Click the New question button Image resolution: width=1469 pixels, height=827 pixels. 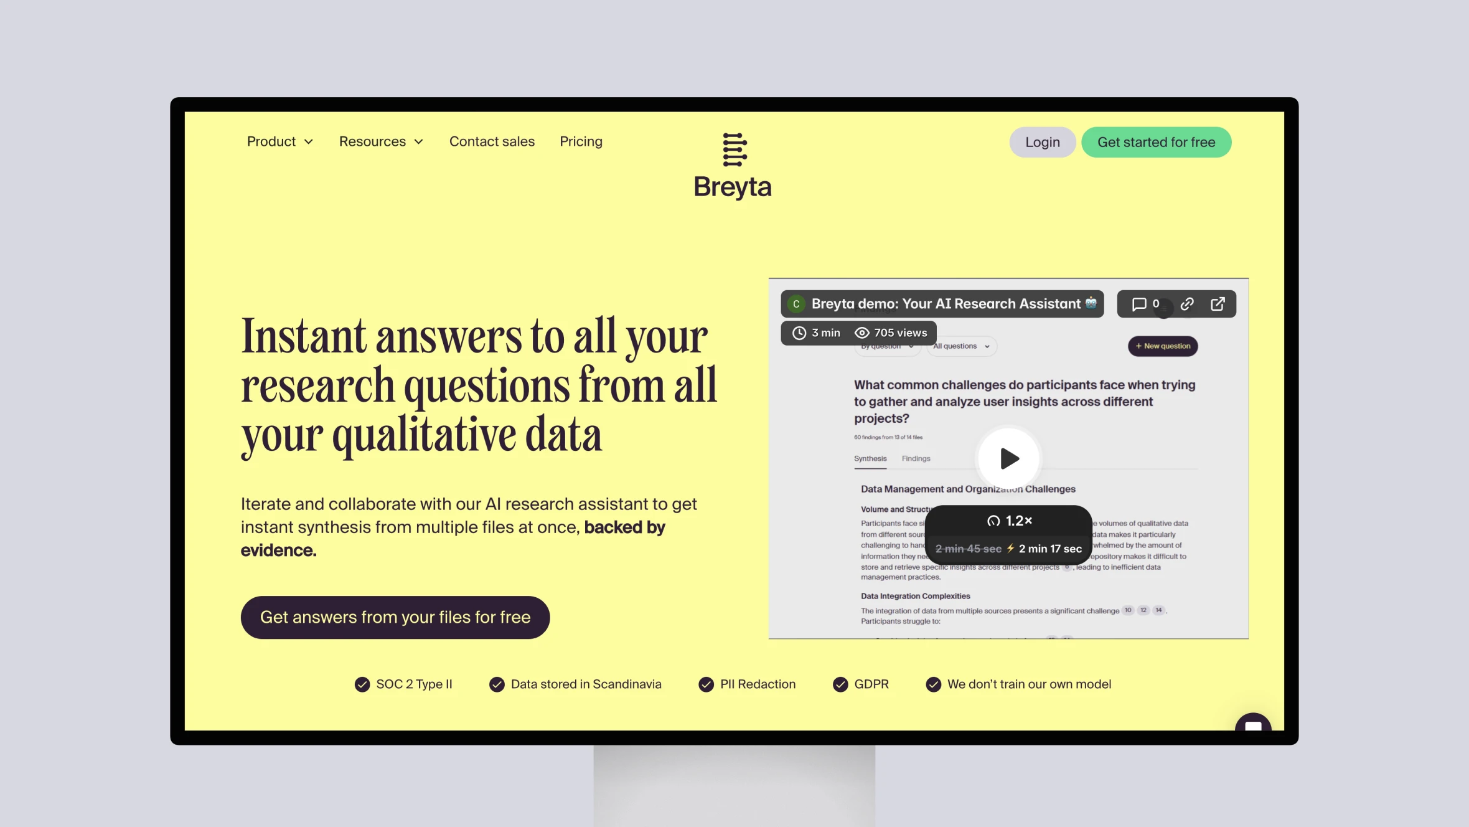(1163, 346)
